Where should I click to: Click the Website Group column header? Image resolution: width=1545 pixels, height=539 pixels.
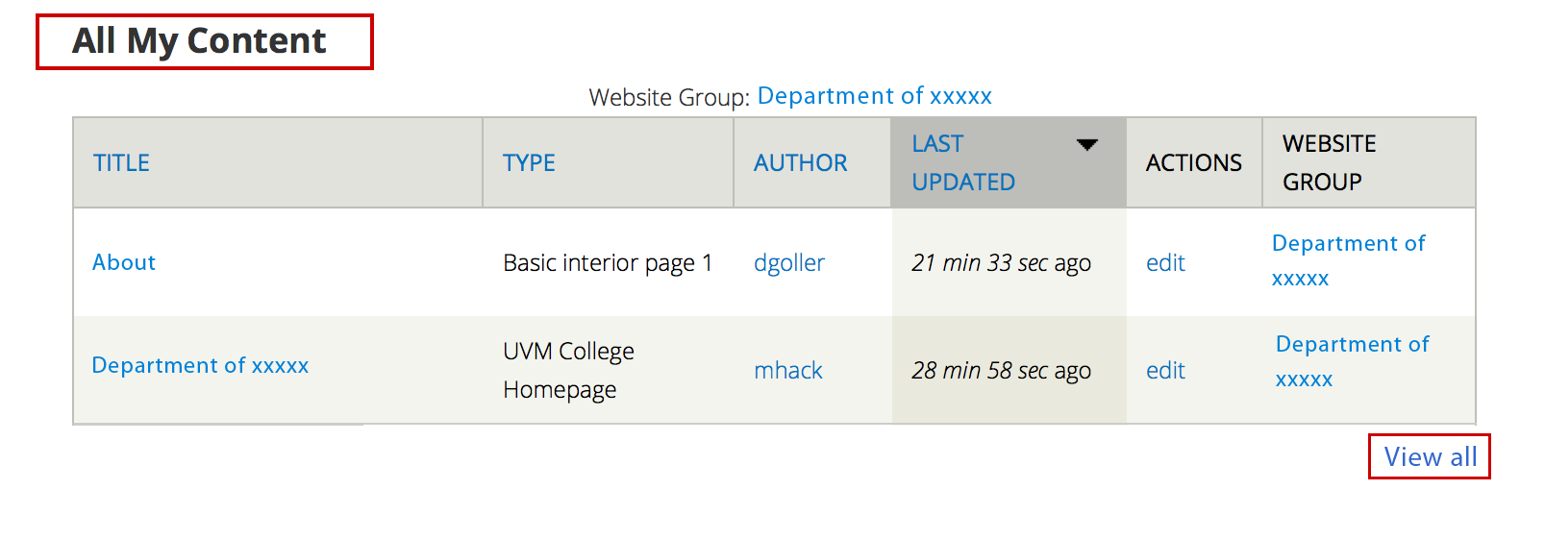tap(1330, 163)
